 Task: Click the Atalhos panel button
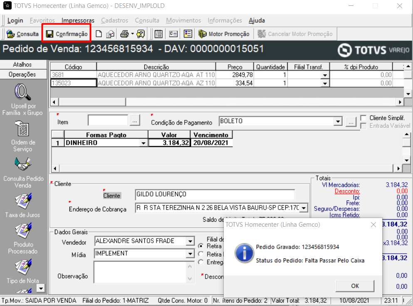pos(22,64)
